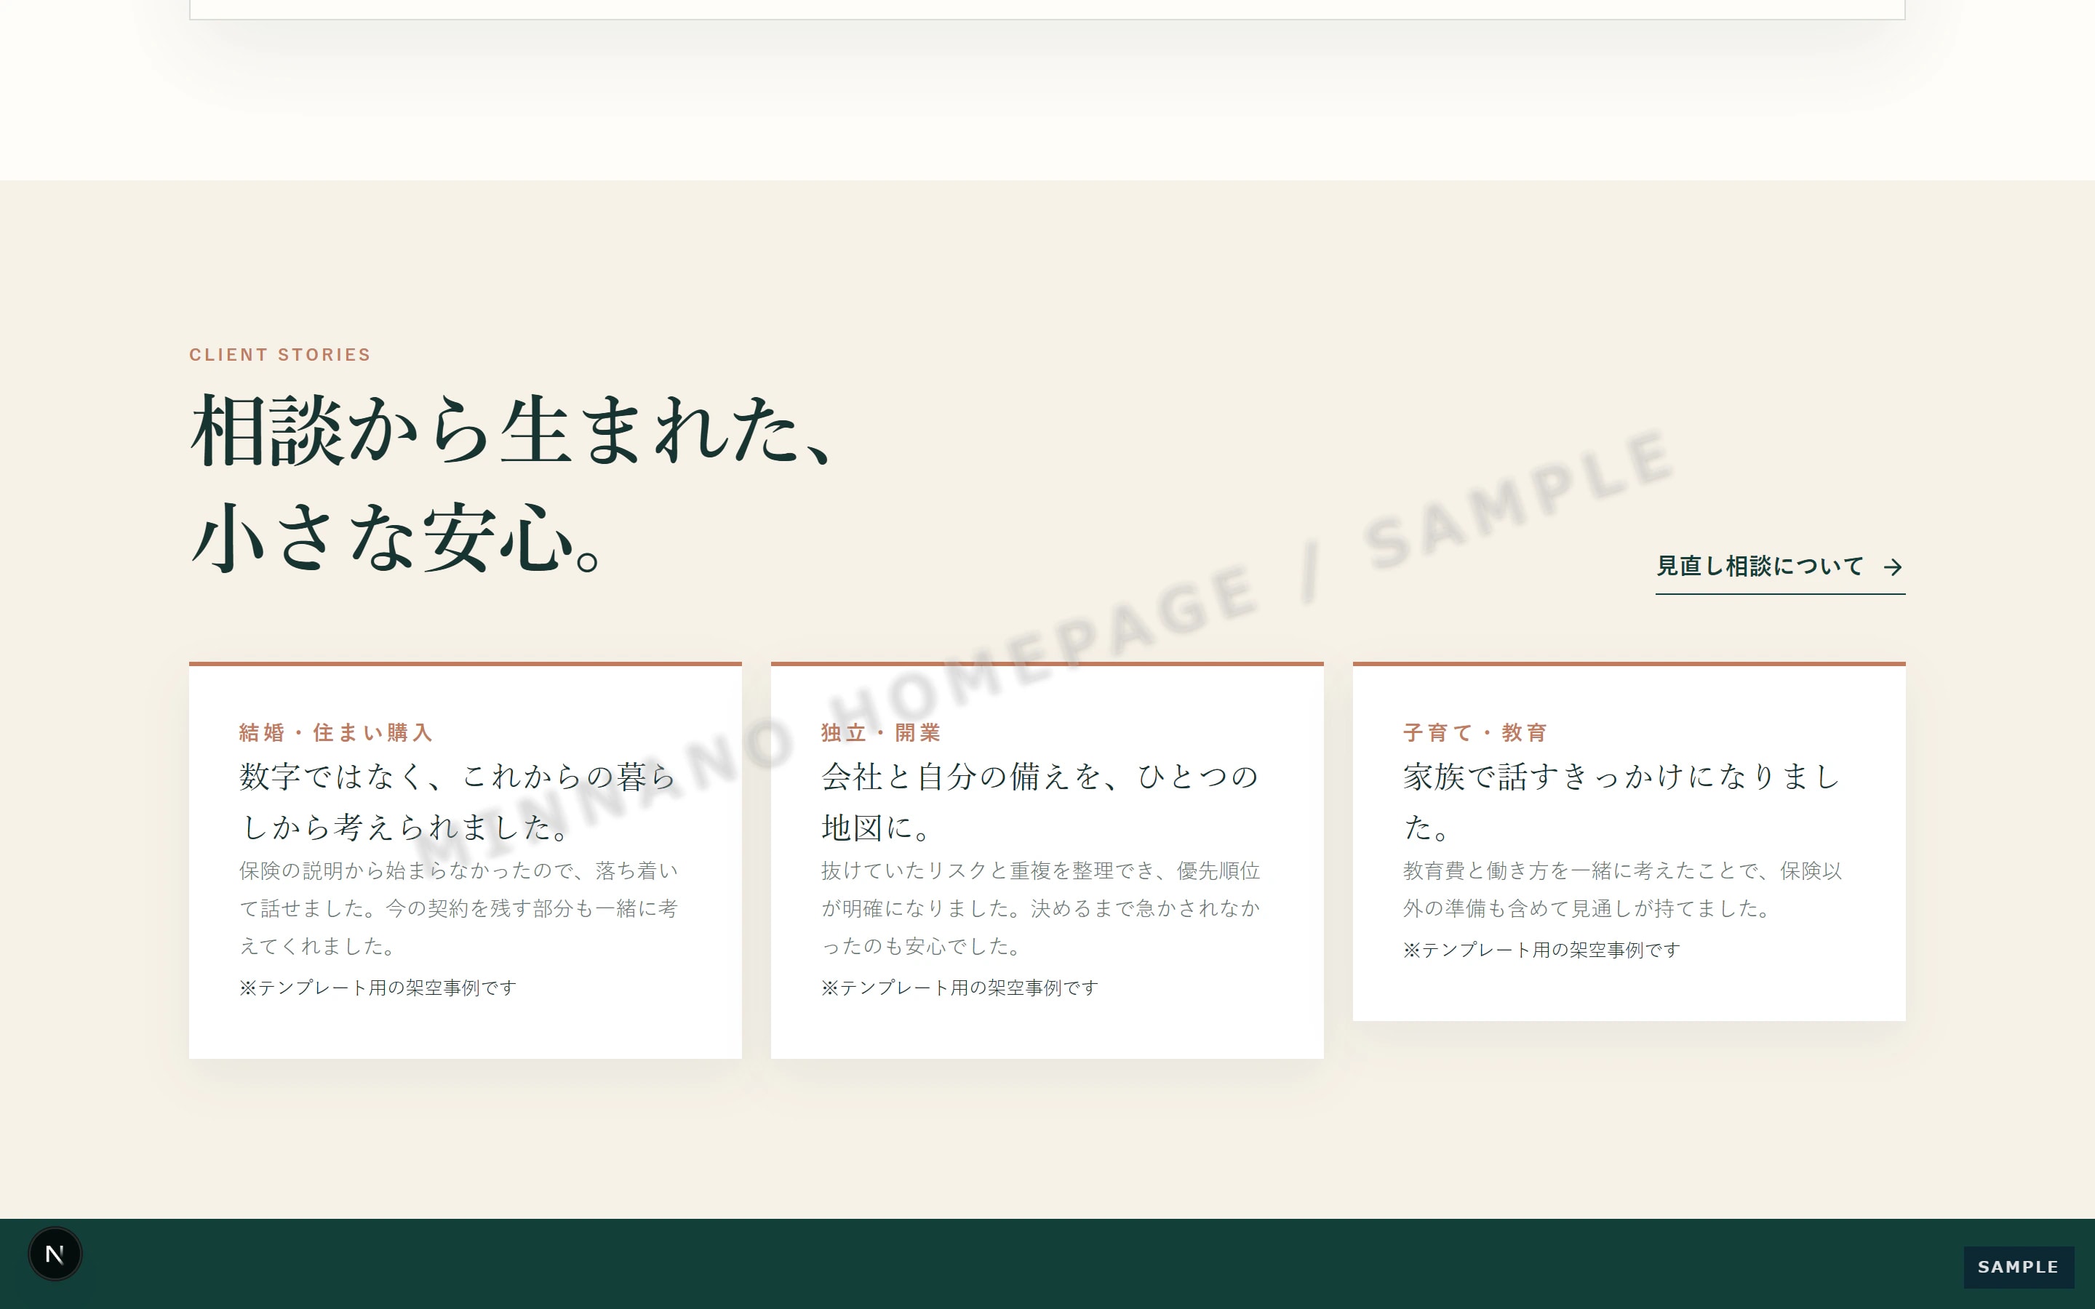The image size is (2095, 1309).
Task: Click the ※テンプレート note in the 子育て・教育 card
Action: [x=1541, y=950]
